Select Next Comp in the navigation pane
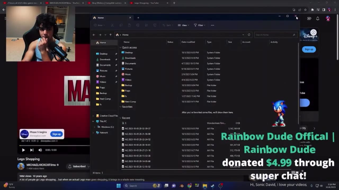339x190 pixels. [x=105, y=99]
